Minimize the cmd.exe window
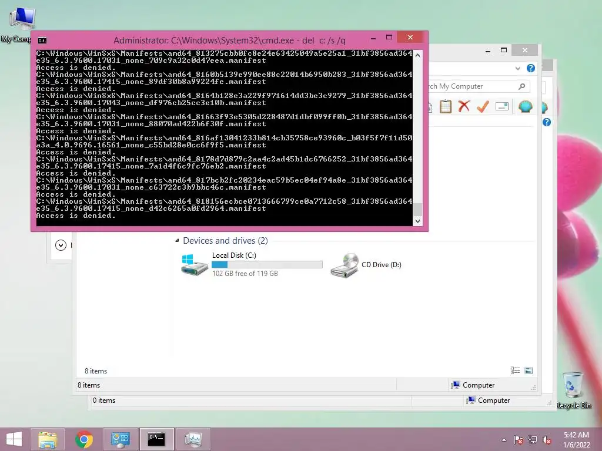 (373, 38)
